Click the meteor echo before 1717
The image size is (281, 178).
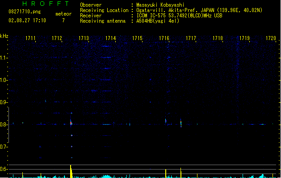click(181, 123)
